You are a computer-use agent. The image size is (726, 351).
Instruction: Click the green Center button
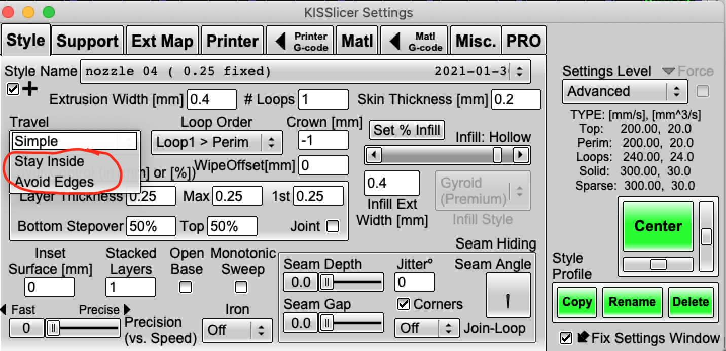click(x=658, y=226)
